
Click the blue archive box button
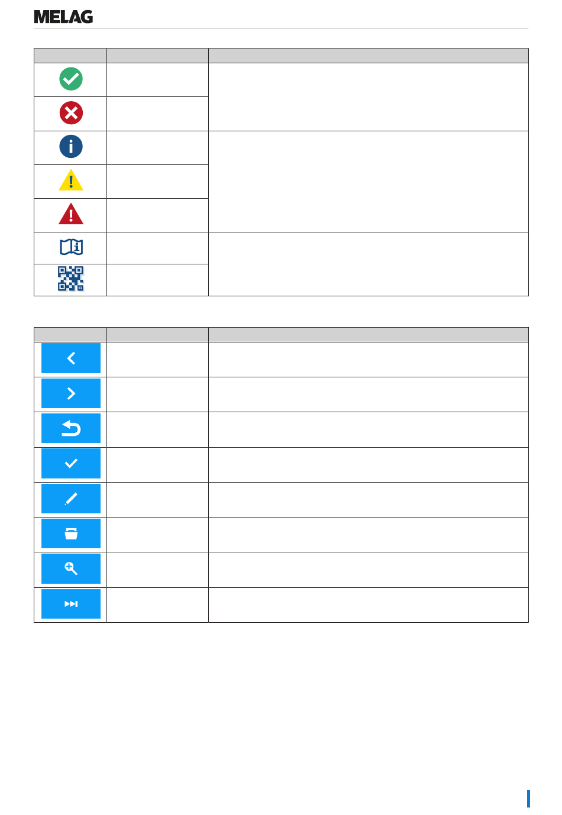click(x=71, y=533)
